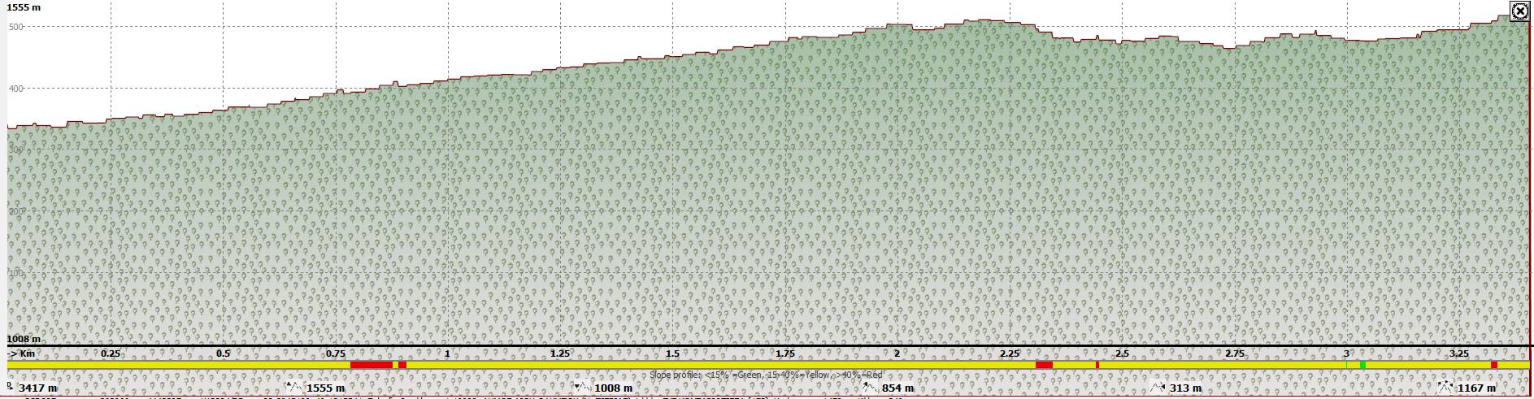This screenshot has width=1534, height=399.
Task: Click the green slope segment just after 3 km
Action: [x=1362, y=365]
